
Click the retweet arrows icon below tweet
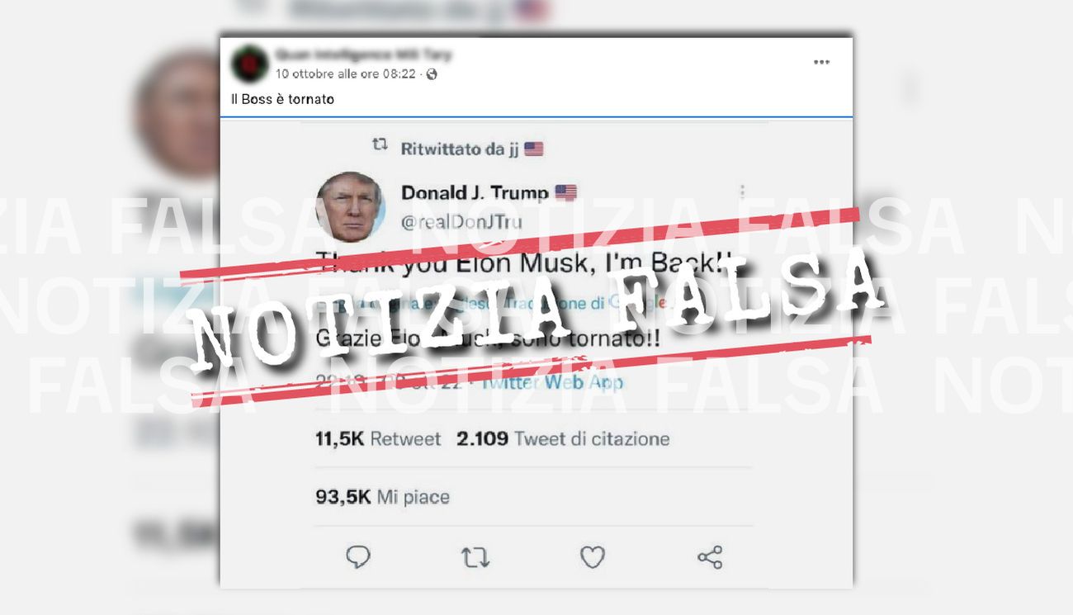(475, 557)
